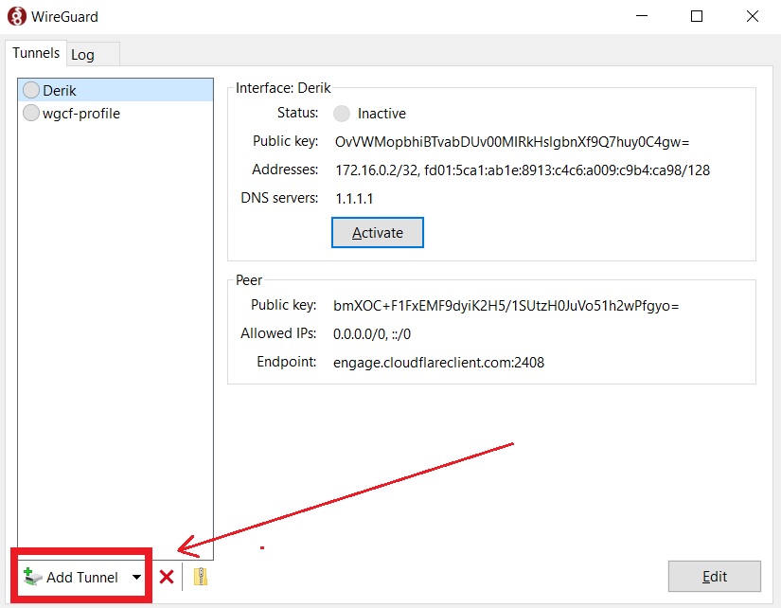The height and width of the screenshot is (608, 781).
Task: Click the Add Tunnel button label
Action: coord(82,577)
